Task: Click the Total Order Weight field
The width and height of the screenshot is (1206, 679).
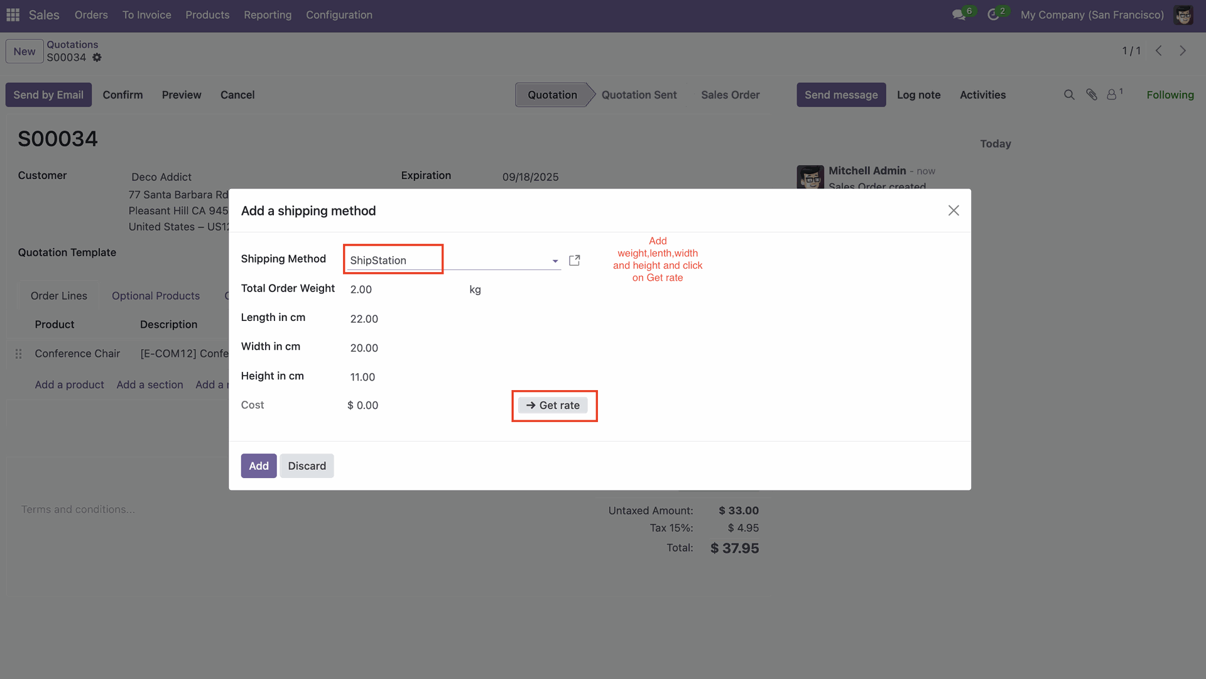Action: pyautogui.click(x=402, y=289)
